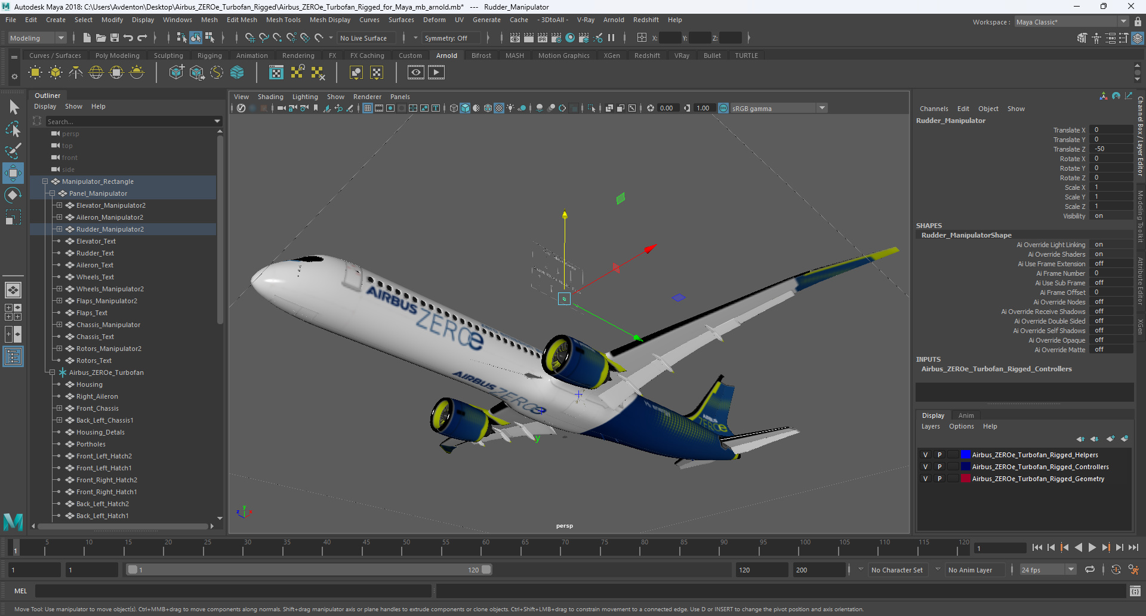
Task: Expand Elevator_Manipulator2 node in Outliner
Action: (x=59, y=205)
